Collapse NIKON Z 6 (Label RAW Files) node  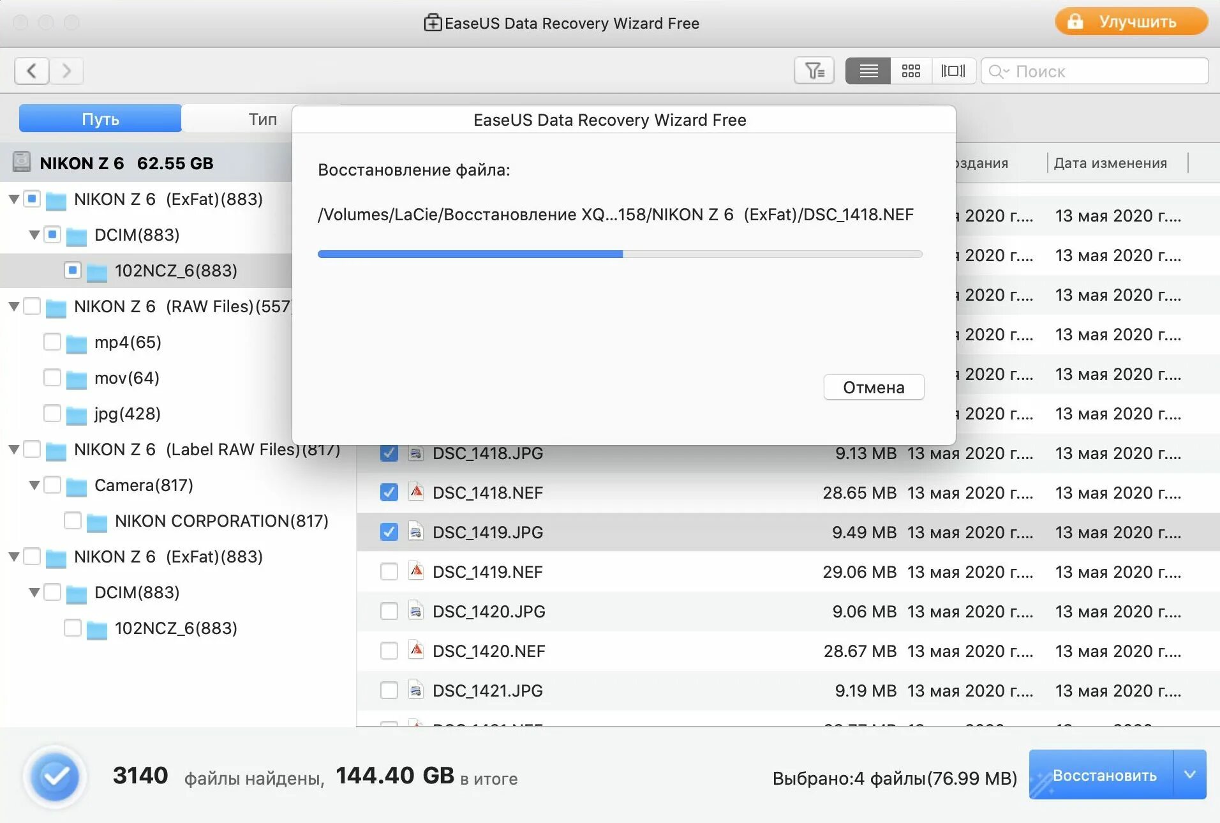(13, 449)
